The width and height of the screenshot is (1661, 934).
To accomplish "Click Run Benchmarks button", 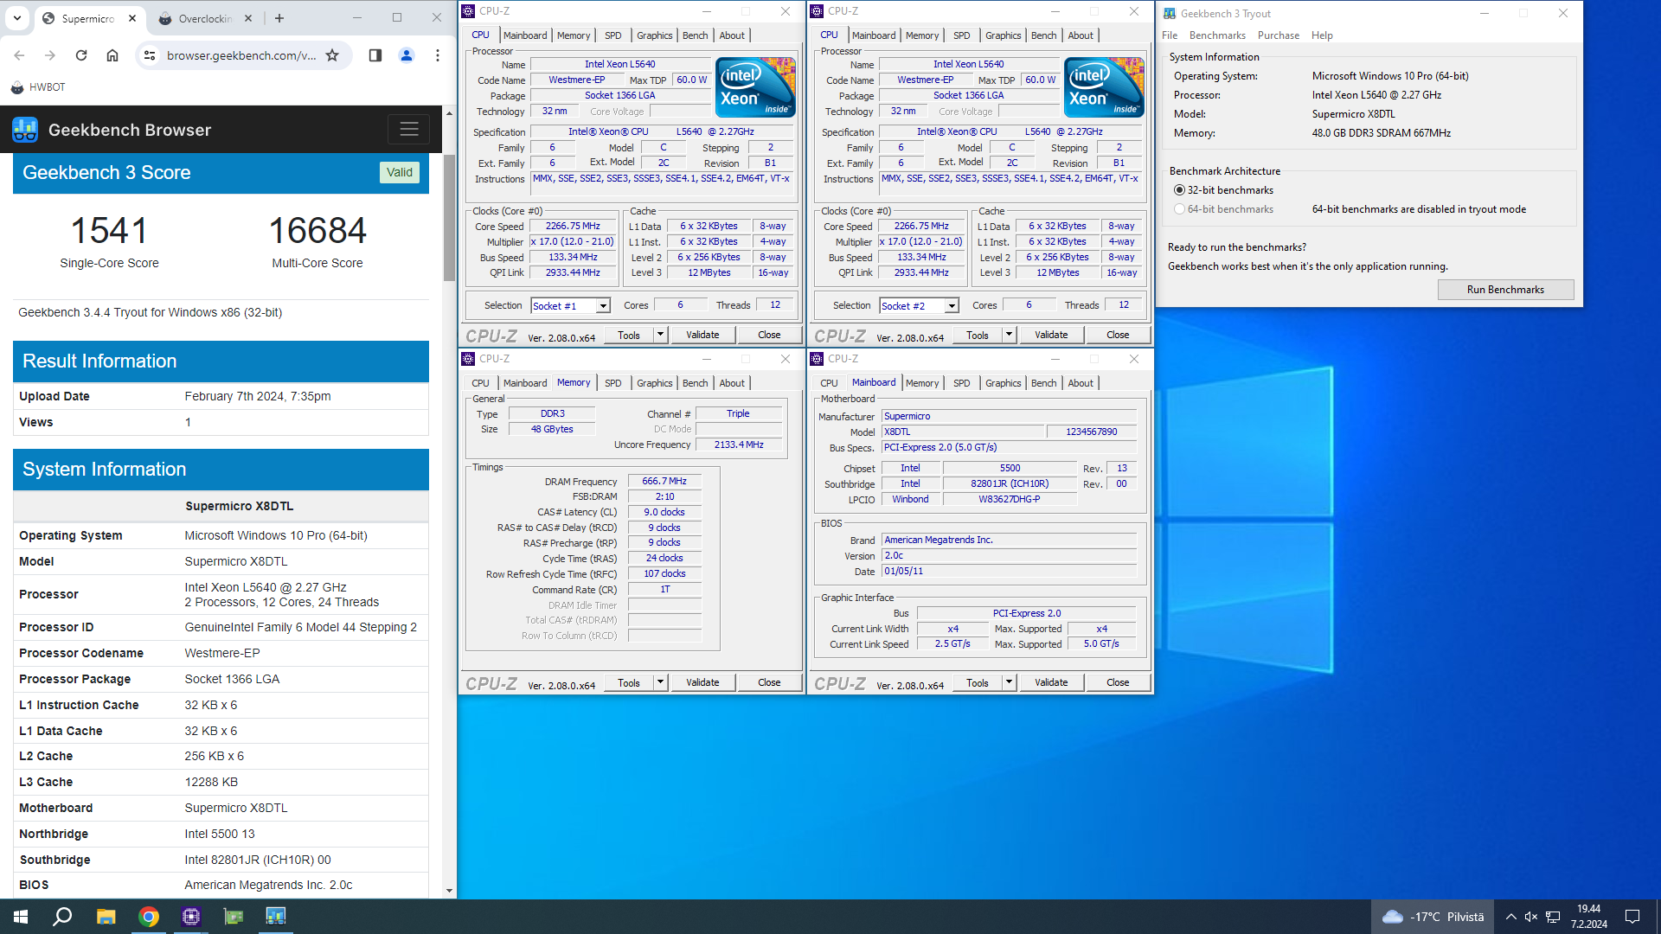I will click(1505, 290).
